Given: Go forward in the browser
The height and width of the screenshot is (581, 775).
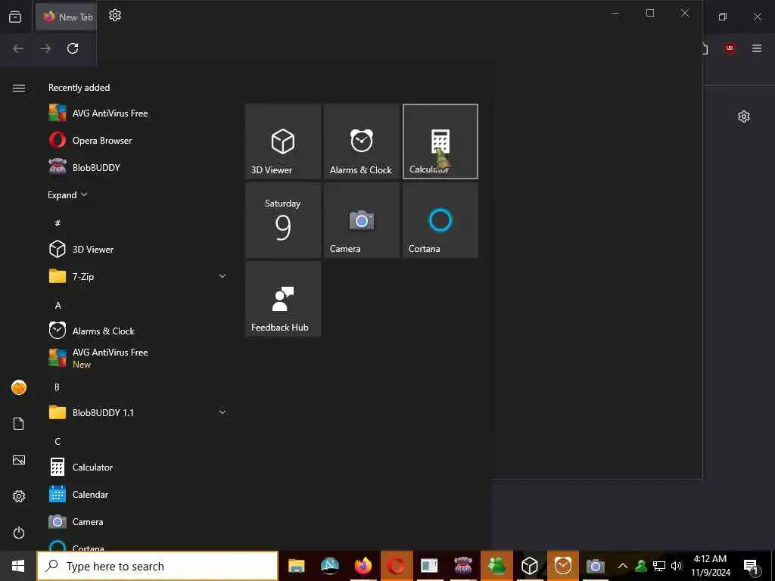Looking at the screenshot, I should click(45, 48).
